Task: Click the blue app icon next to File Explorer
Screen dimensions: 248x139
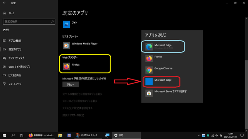Action: [x=69, y=136]
